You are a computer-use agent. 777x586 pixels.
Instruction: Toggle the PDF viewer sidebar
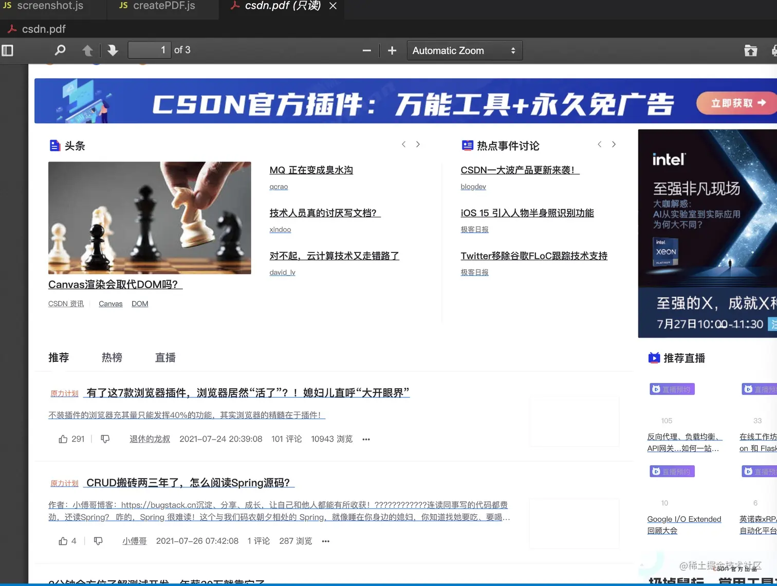pyautogui.click(x=7, y=50)
